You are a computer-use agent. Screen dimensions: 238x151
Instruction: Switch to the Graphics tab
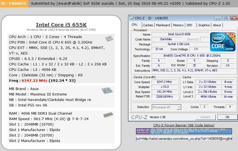[204, 25]
